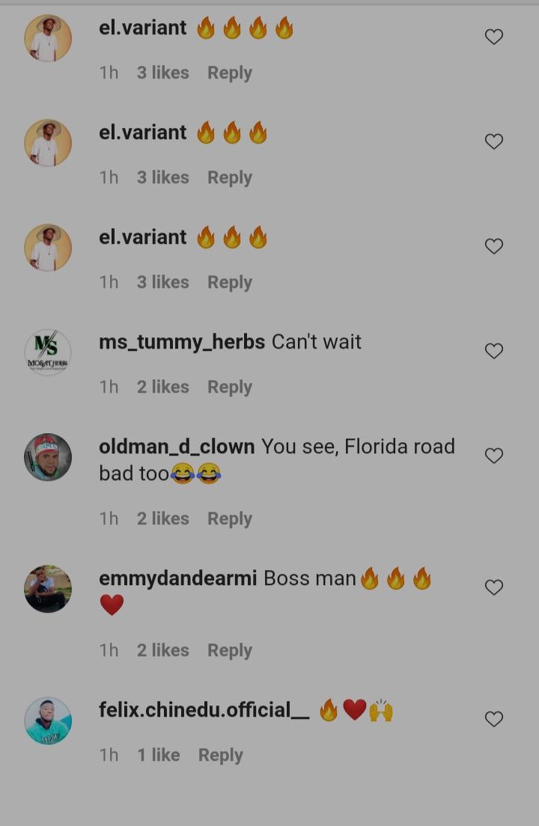This screenshot has width=539, height=826.
Task: Like el.variant's four-flame comment
Action: coord(493,37)
